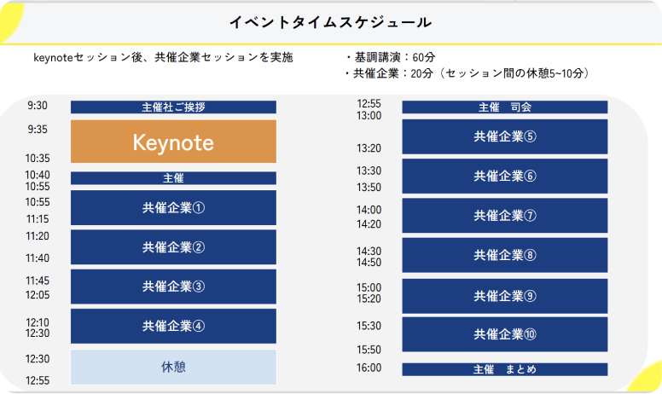Click the 15:30 time label
This screenshot has width=662, height=394.
pos(369,326)
